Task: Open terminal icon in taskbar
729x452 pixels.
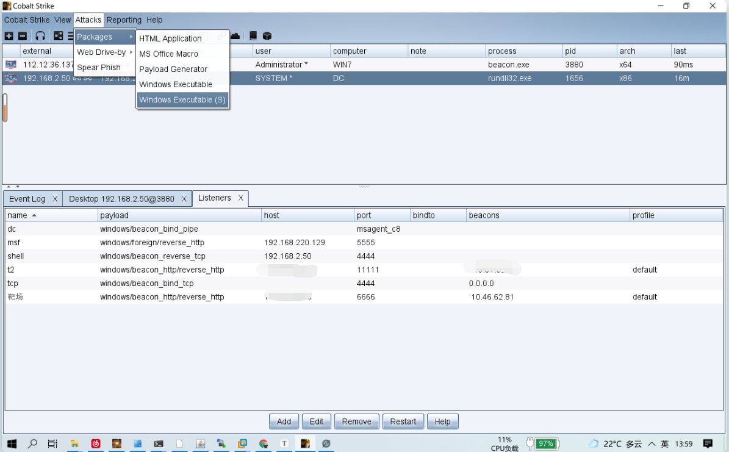Action: point(159,443)
